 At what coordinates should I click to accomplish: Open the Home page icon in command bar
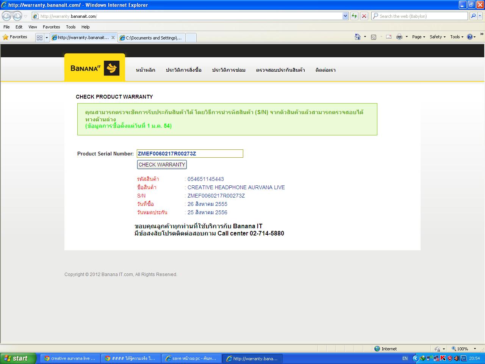point(357,37)
